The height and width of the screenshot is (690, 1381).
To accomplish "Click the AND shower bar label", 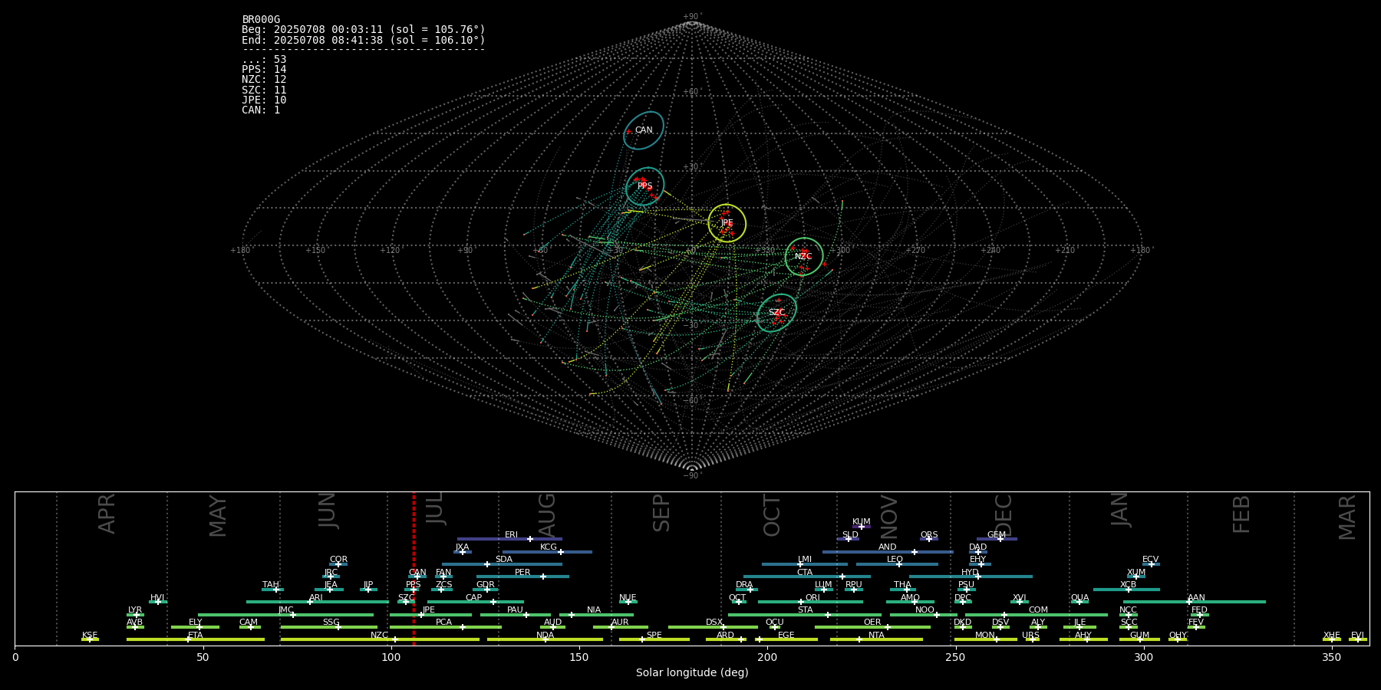I will click(887, 547).
